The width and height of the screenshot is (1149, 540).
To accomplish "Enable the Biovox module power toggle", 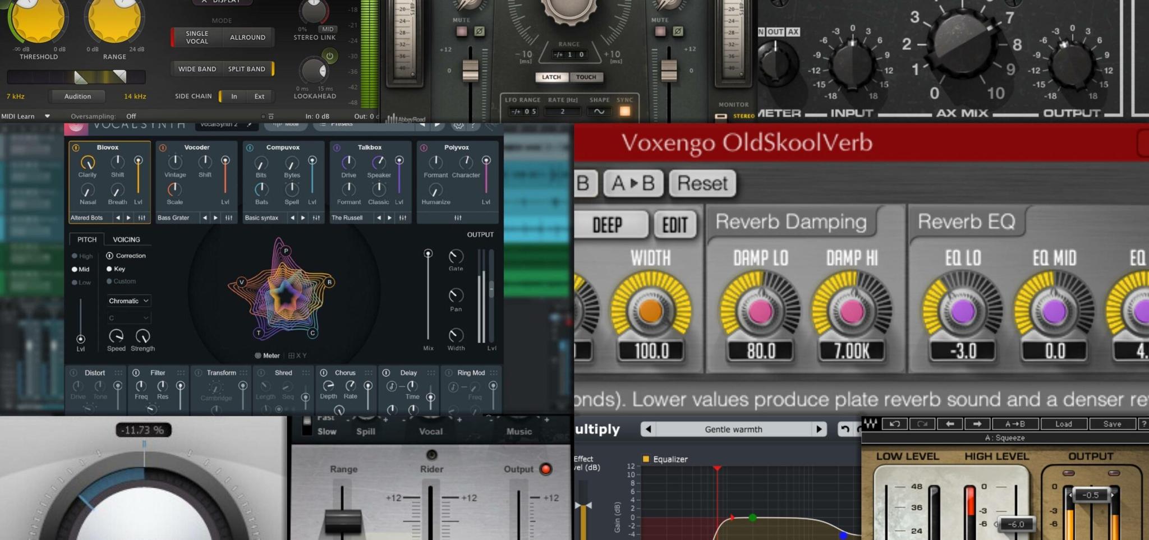I will [x=75, y=147].
